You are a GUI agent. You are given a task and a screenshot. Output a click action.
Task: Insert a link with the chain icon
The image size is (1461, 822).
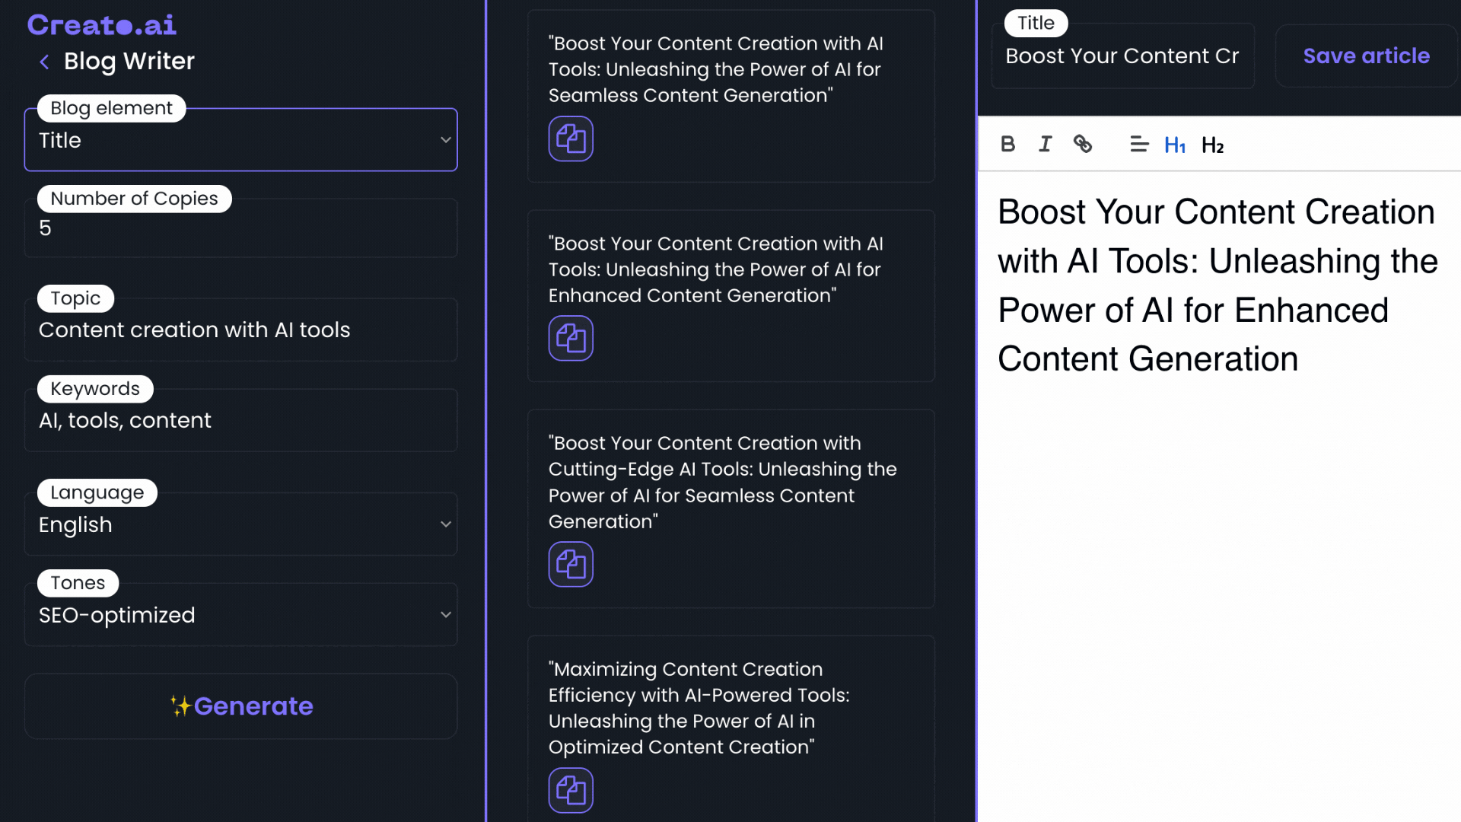pos(1082,144)
